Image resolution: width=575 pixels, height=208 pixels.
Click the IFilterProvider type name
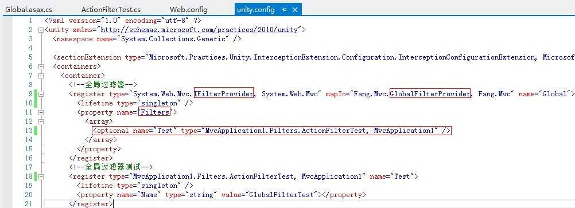pyautogui.click(x=224, y=94)
